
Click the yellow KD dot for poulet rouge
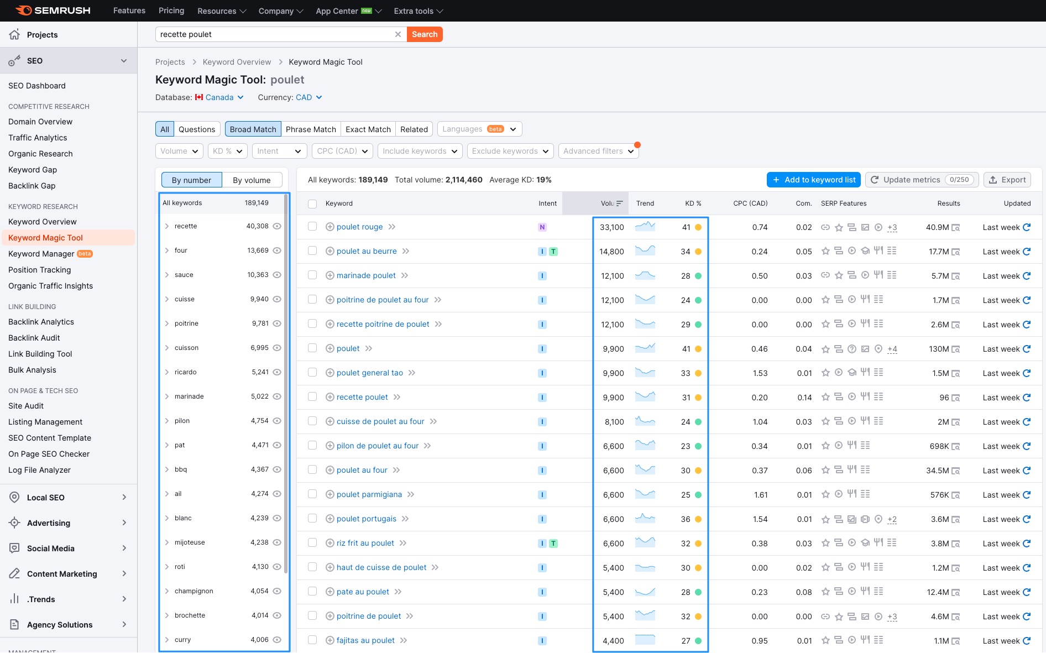698,227
